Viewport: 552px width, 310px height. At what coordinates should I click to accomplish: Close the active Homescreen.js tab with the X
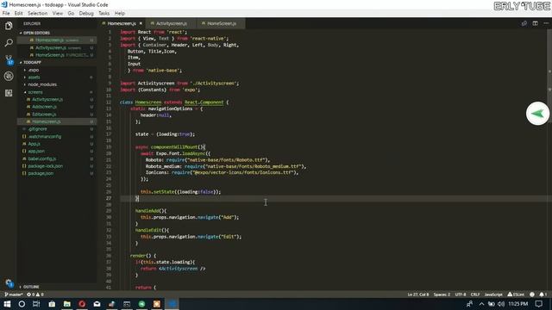click(x=141, y=23)
